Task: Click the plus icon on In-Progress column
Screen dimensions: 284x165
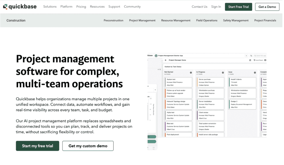Action: click(x=223, y=73)
